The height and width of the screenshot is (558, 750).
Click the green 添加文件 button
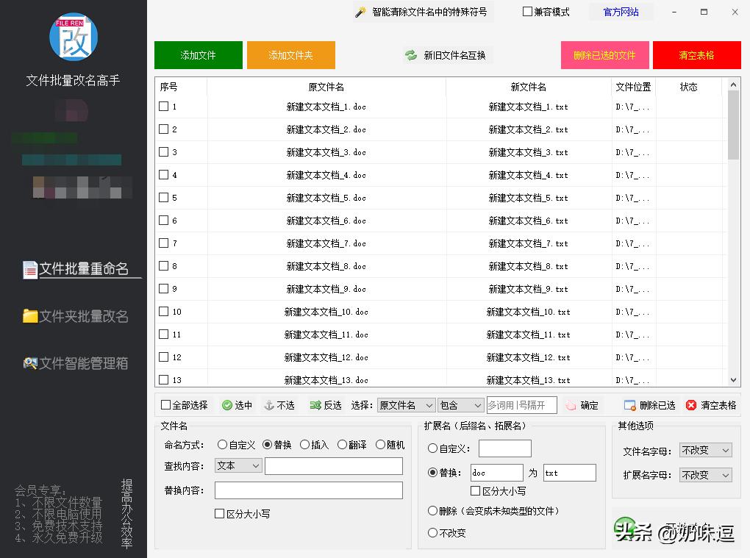(198, 55)
